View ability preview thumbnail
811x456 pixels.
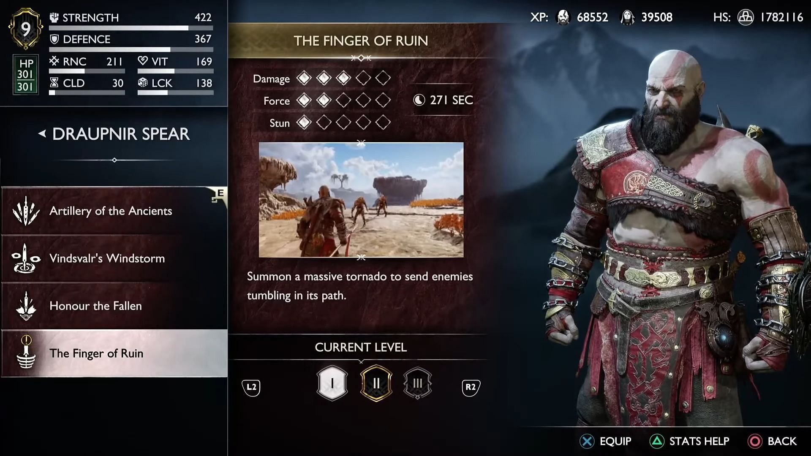pos(361,201)
